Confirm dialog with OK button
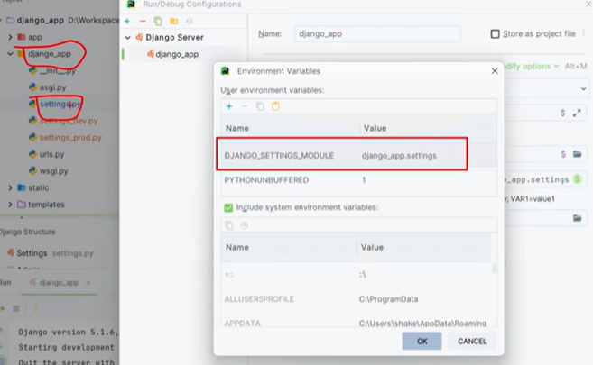593x365 pixels. [x=422, y=342]
